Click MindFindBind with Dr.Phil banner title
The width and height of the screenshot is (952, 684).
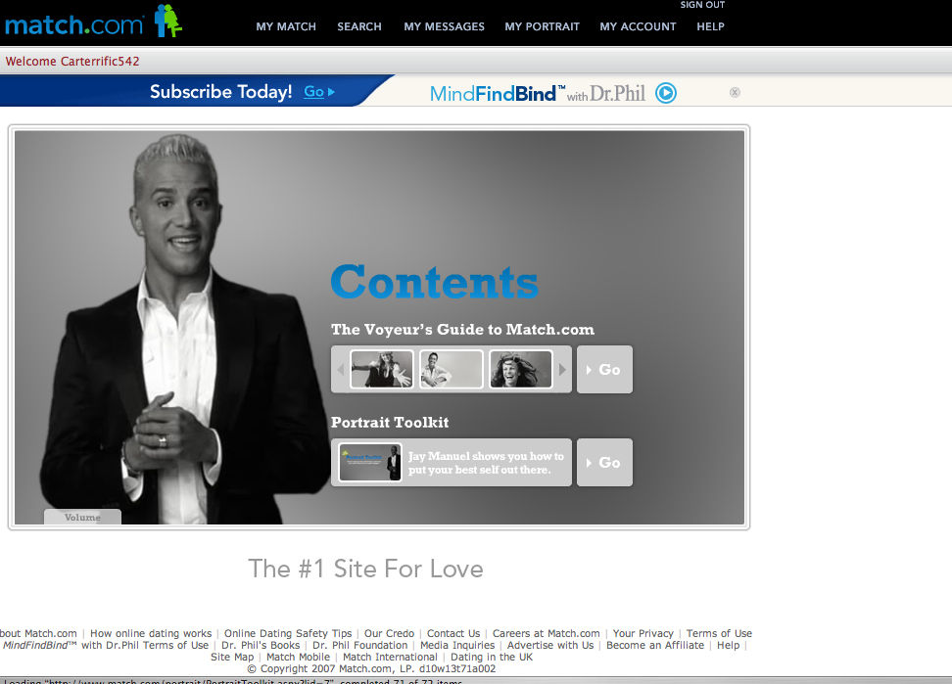coord(538,93)
